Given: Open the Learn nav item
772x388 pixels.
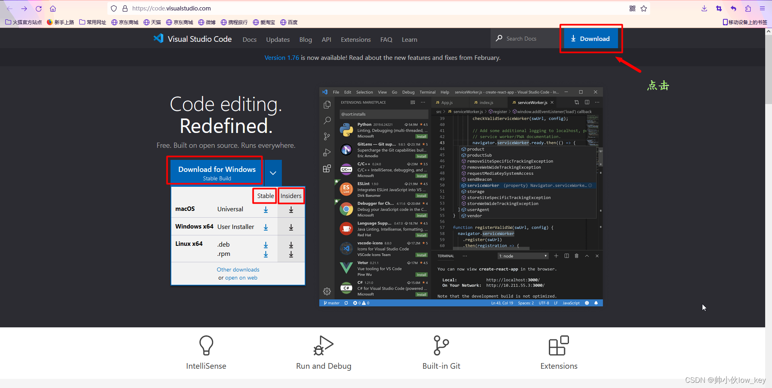Looking at the screenshot, I should tap(409, 39).
